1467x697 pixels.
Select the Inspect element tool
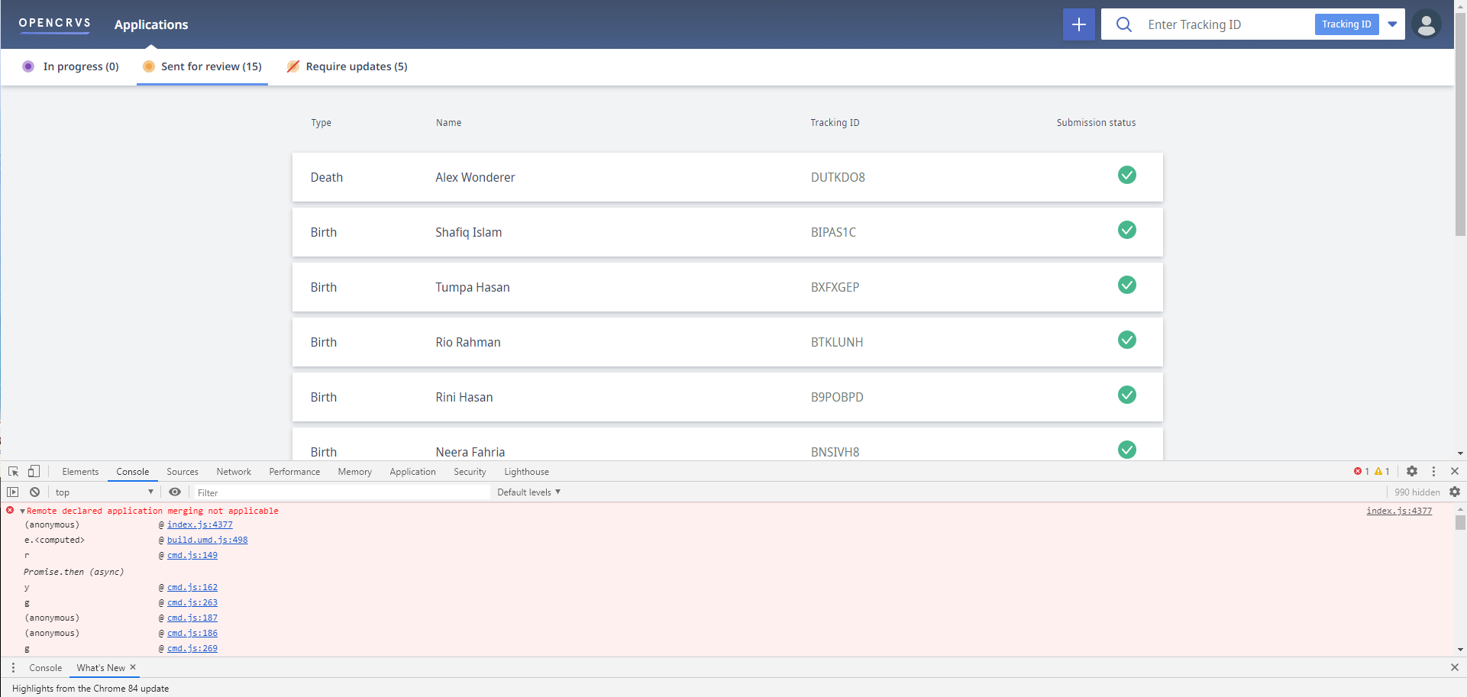tap(13, 471)
